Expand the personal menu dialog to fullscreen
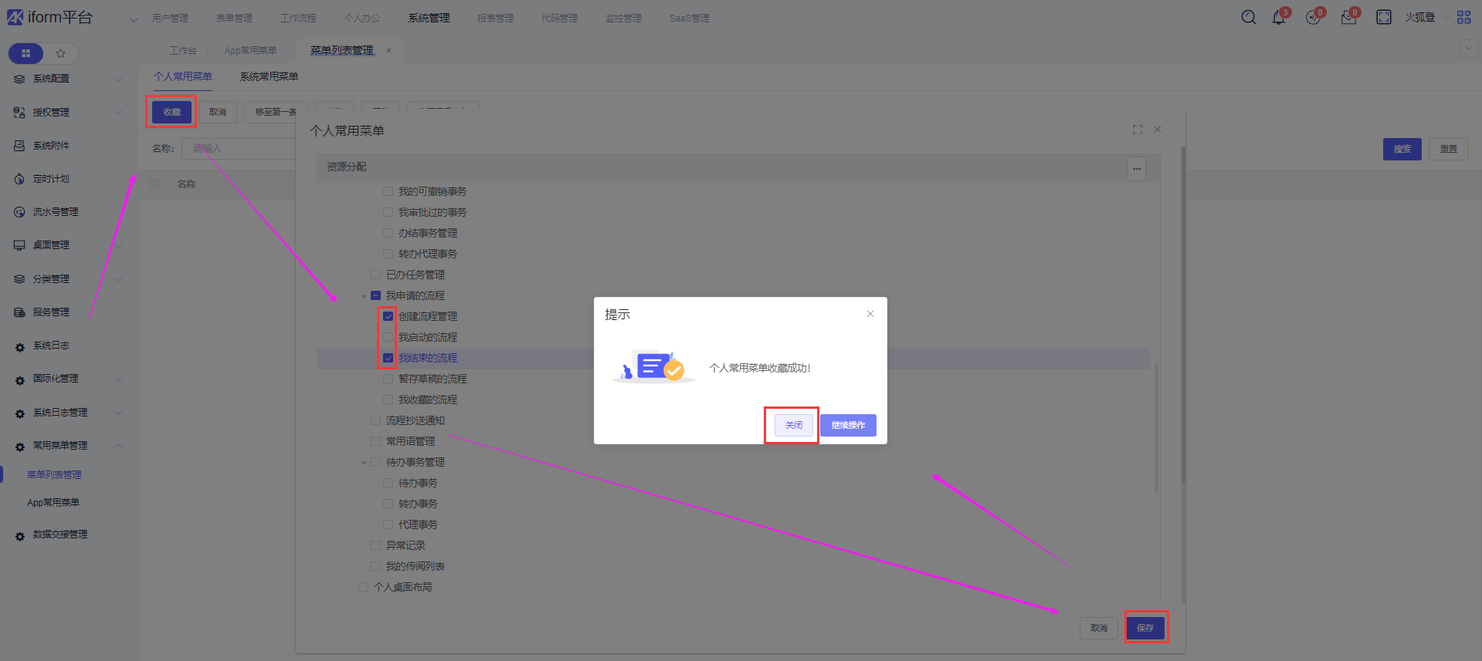 [x=1138, y=130]
